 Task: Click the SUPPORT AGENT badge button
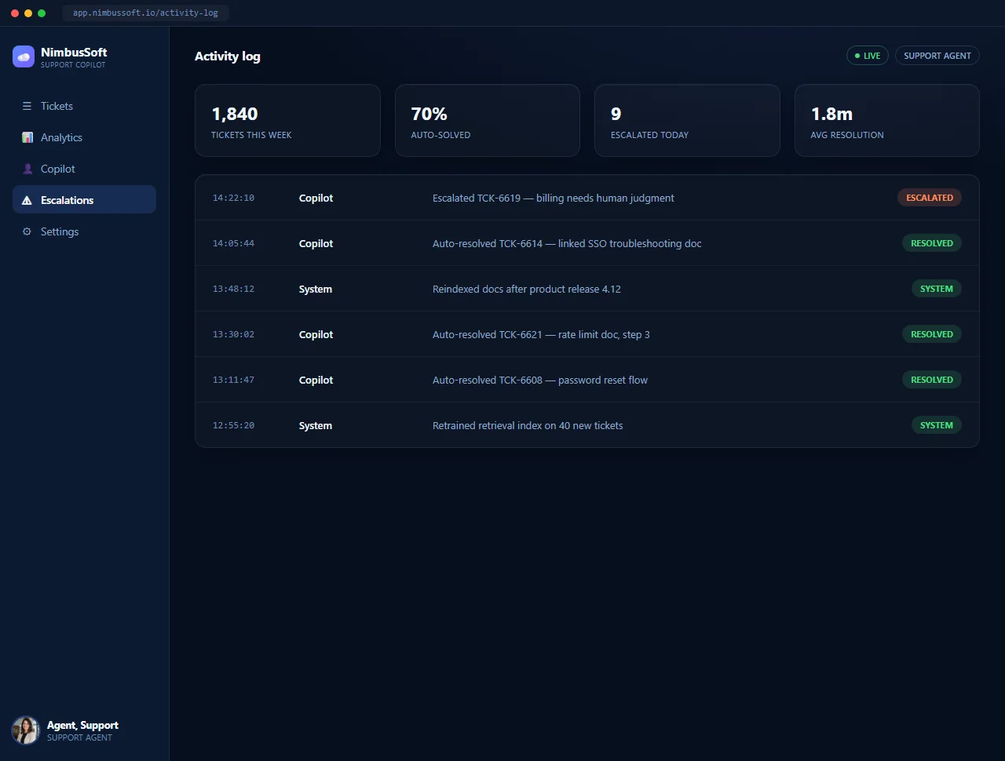(937, 56)
